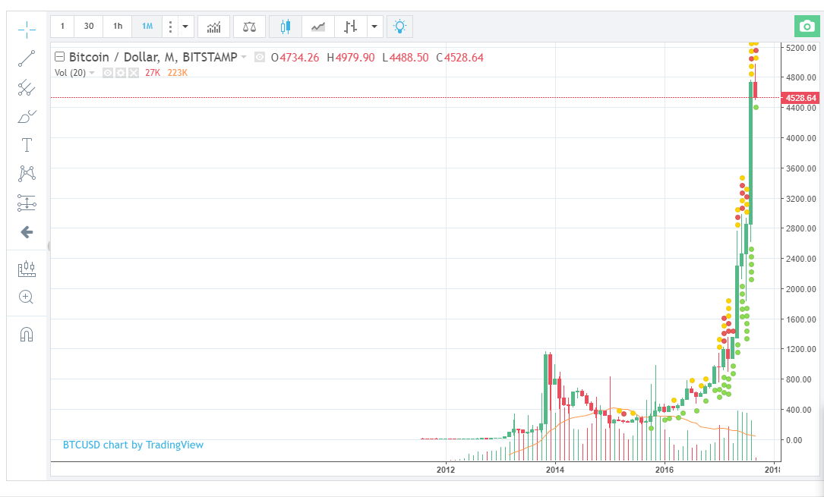Click the high value 4979.90

pos(355,57)
